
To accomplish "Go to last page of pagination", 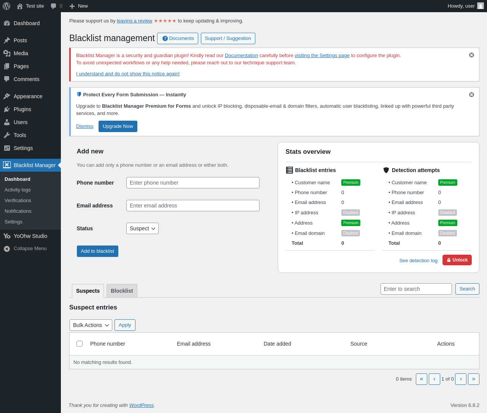I will pos(474,379).
